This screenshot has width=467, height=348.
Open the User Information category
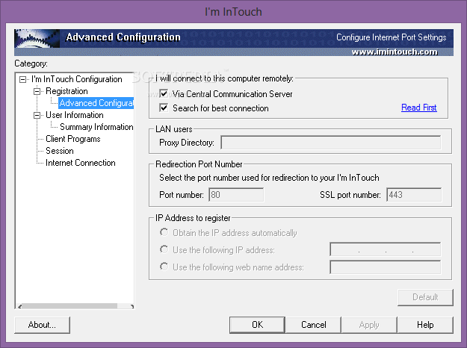click(75, 115)
